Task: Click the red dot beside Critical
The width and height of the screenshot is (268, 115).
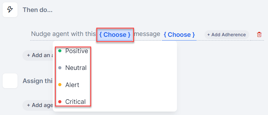Action: [x=60, y=102]
